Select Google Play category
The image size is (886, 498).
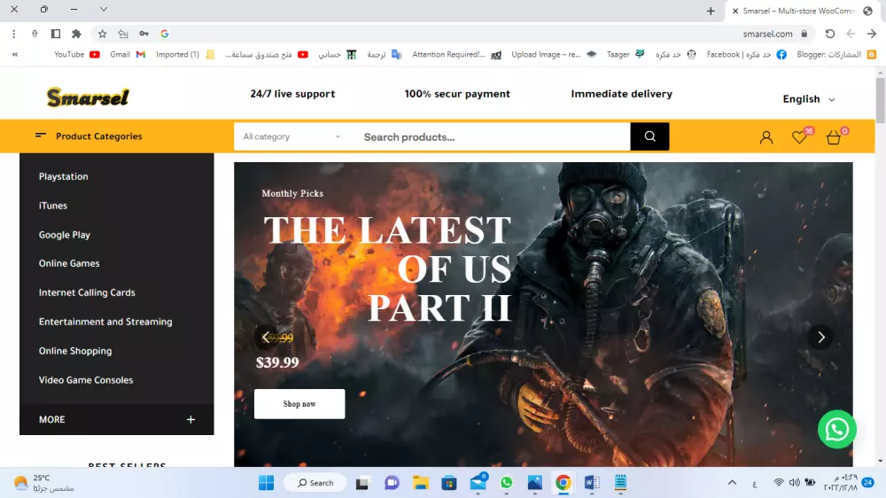click(65, 235)
